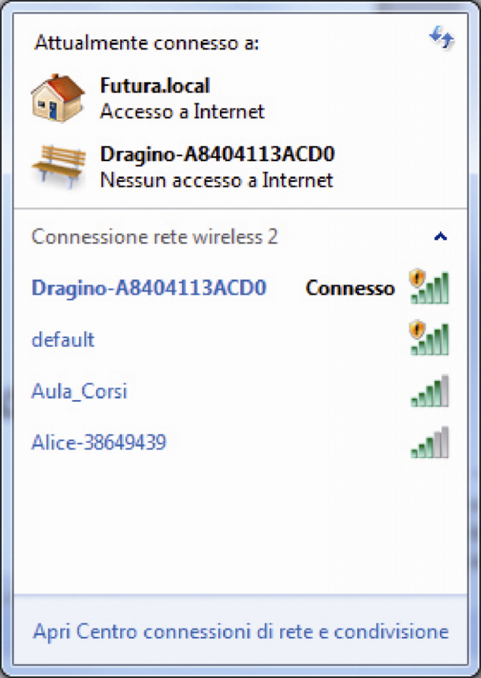
Task: Collapse the wireless section with chevron arrow
Action: [441, 236]
